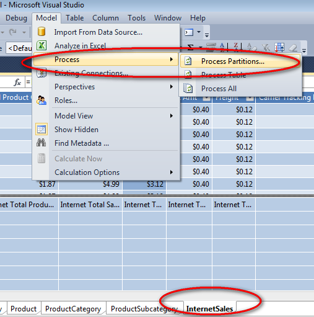Click the Existing Connections icon

coord(41,73)
